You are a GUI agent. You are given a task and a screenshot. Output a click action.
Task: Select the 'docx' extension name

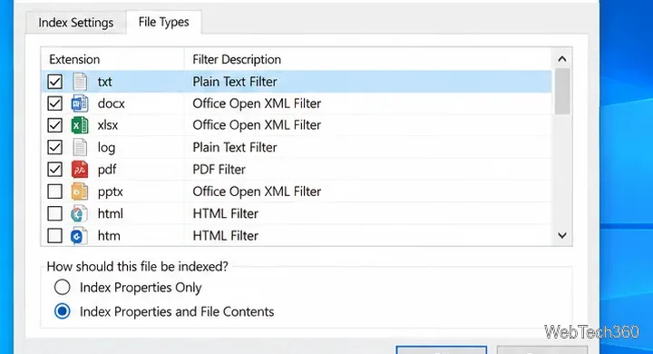point(111,103)
